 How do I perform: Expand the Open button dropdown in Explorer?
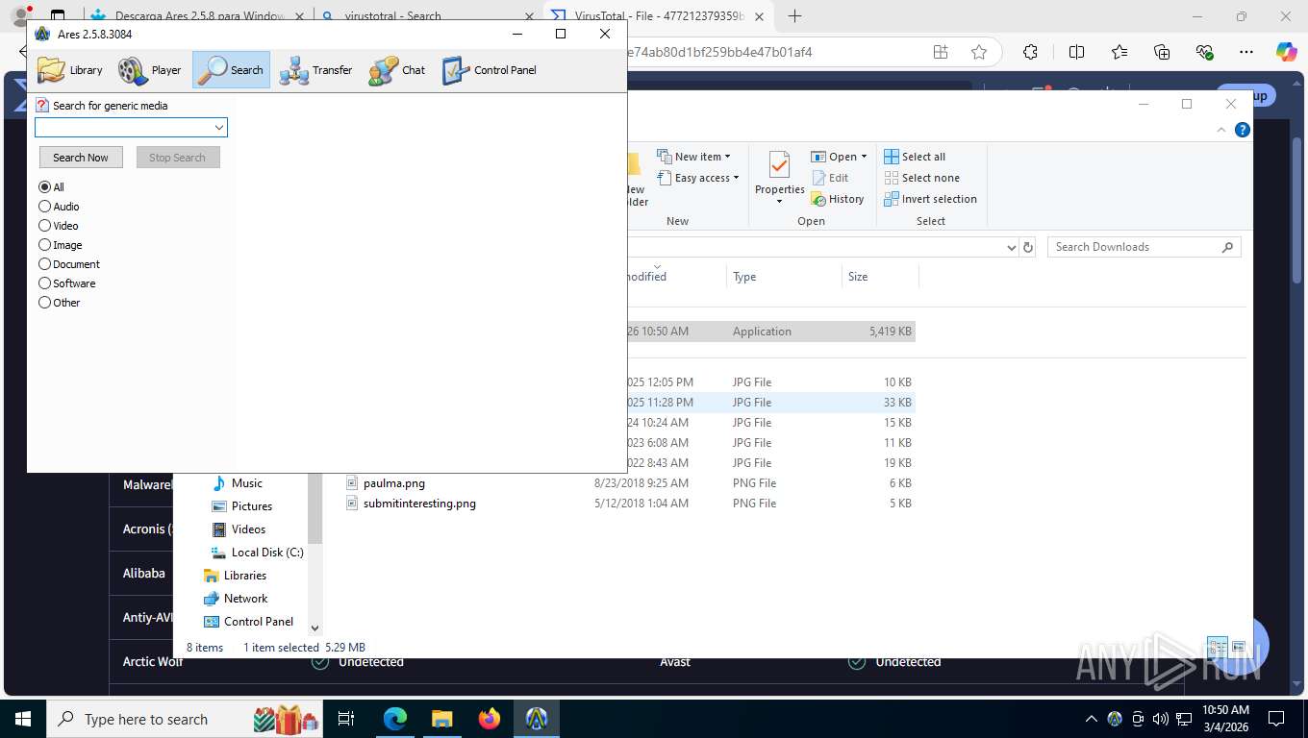click(864, 157)
